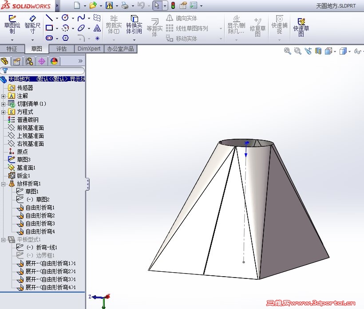Open the Display Style dropdown arrow
The height and width of the screenshot is (309, 364).
point(350,51)
